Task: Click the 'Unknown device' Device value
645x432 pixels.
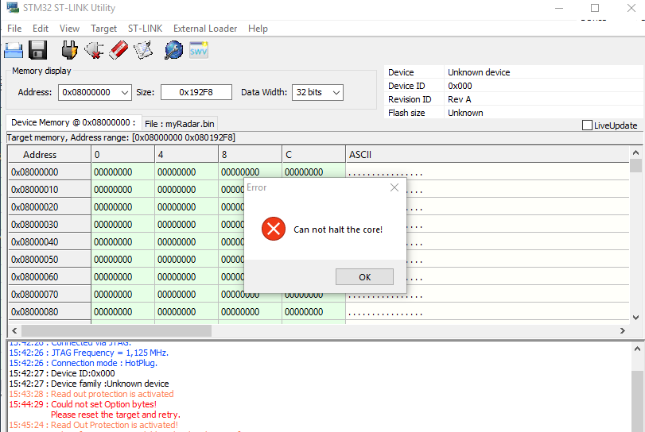Action: point(479,72)
